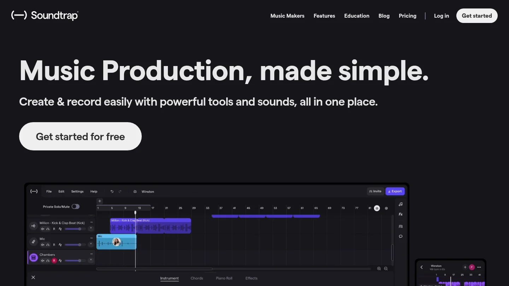The width and height of the screenshot is (509, 286).
Task: Open automation on the Chambers track
Action: pyautogui.click(x=60, y=261)
